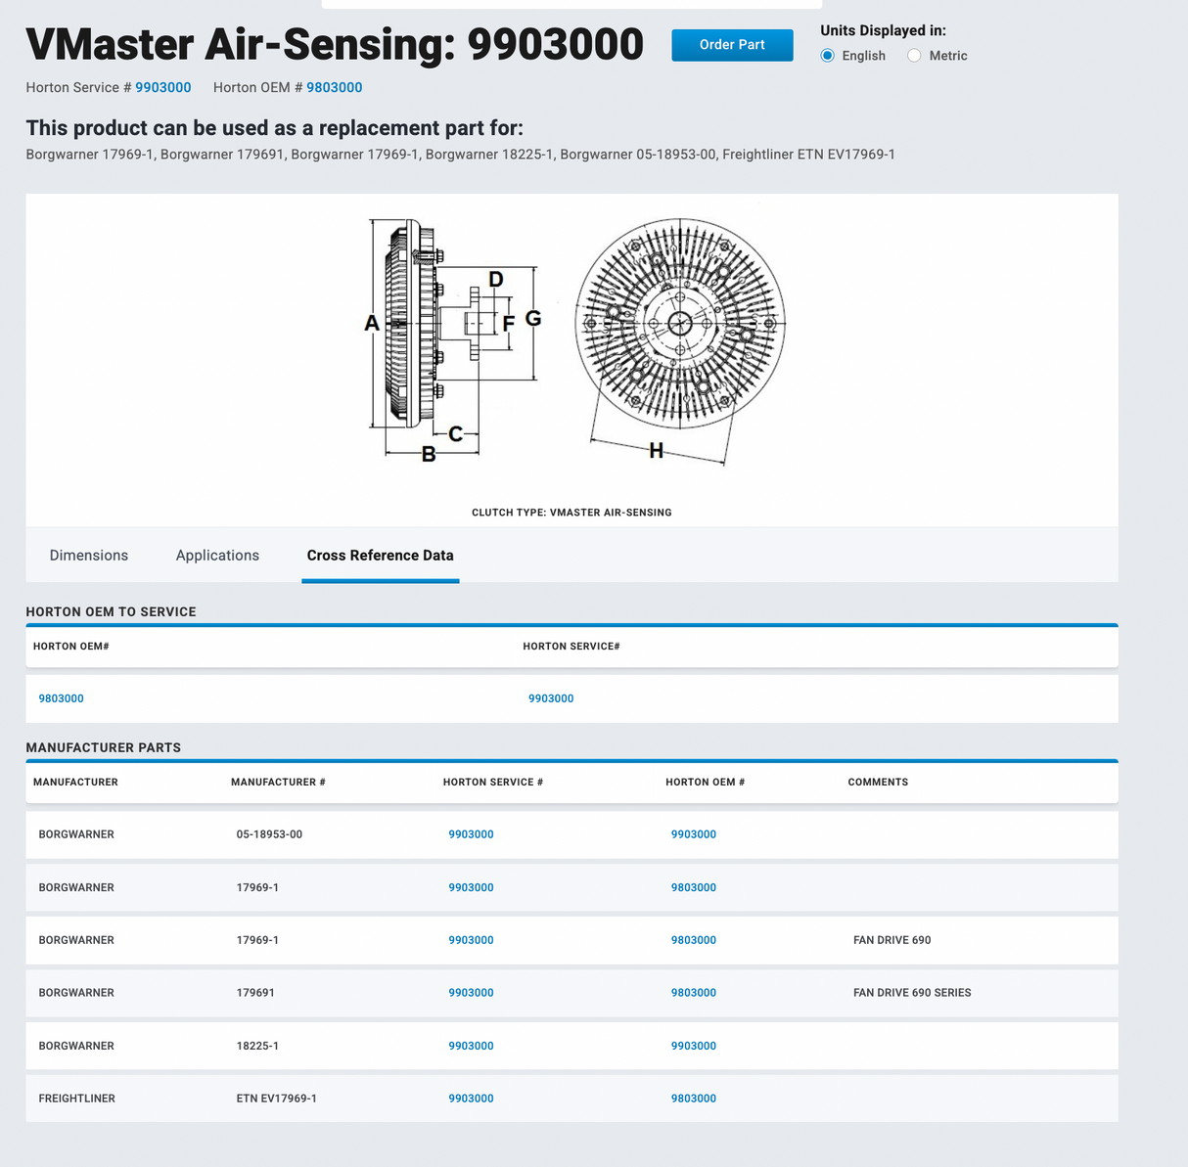Enable Metric display option
This screenshot has height=1167, width=1188.
click(914, 56)
